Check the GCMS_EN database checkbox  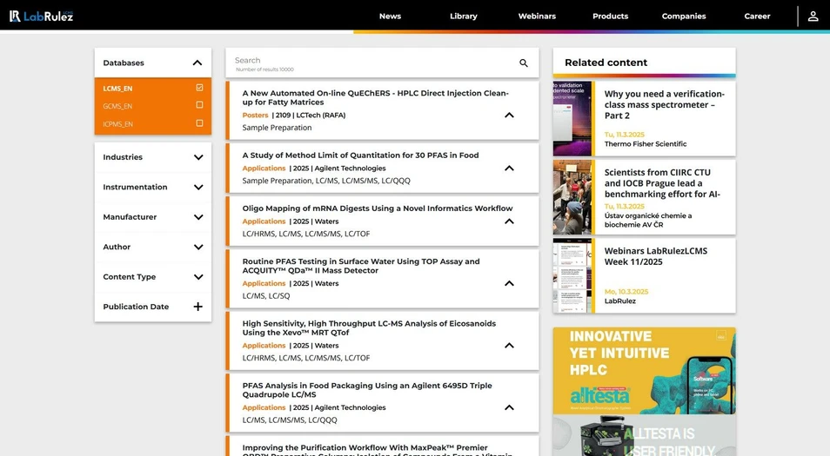(x=199, y=105)
